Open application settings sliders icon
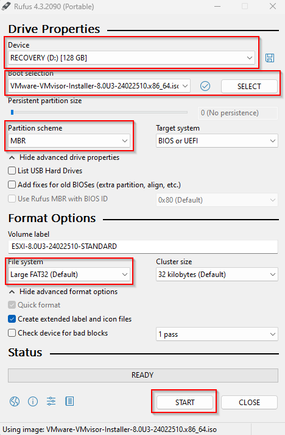 tap(51, 401)
